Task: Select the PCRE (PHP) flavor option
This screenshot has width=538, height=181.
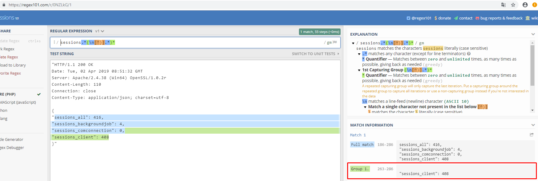Action: 8,94
